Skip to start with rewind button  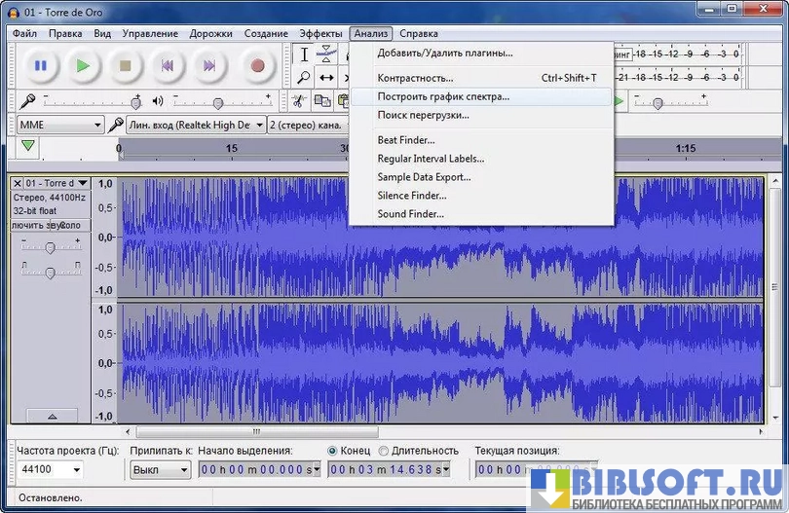[x=168, y=66]
